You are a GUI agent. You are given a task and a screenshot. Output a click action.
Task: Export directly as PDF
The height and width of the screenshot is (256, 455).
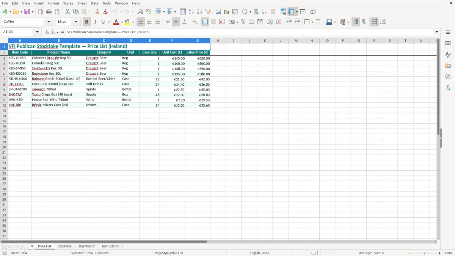click(41, 12)
